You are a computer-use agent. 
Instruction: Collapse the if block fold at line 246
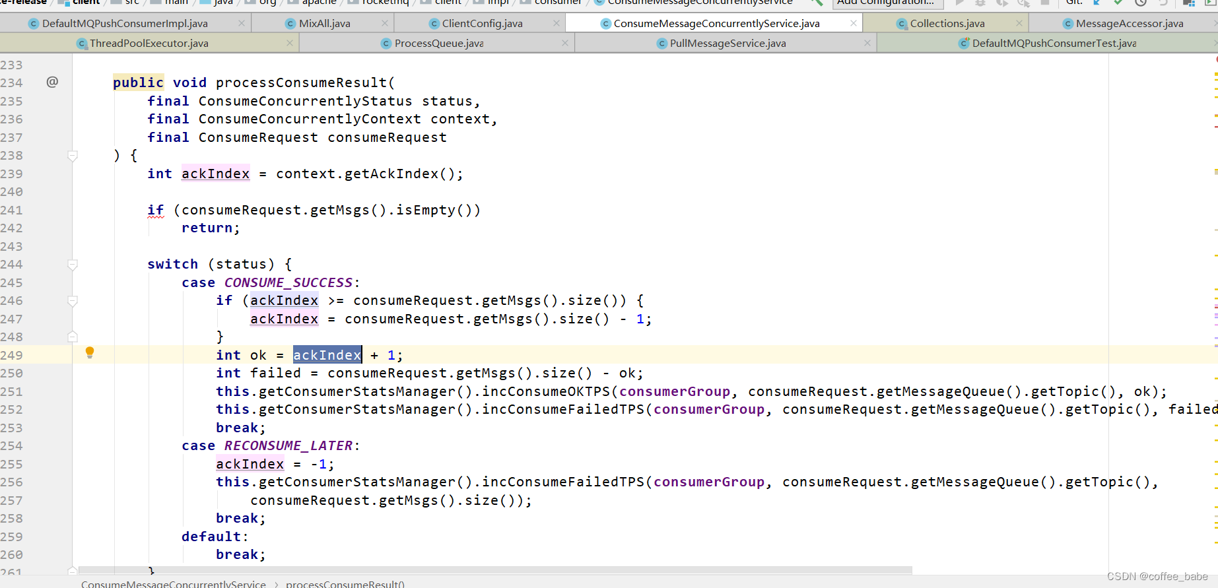[73, 301]
